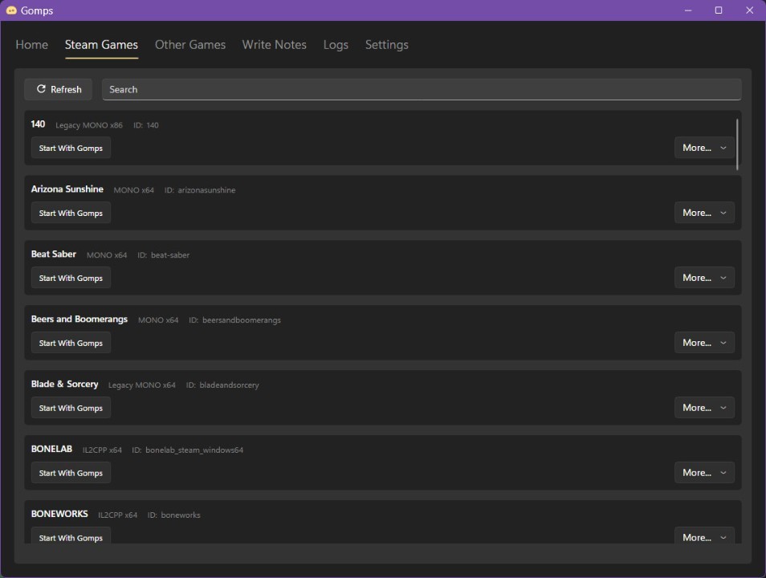Click the Beers and Boomerangs title
The width and height of the screenshot is (766, 578).
[x=79, y=319]
